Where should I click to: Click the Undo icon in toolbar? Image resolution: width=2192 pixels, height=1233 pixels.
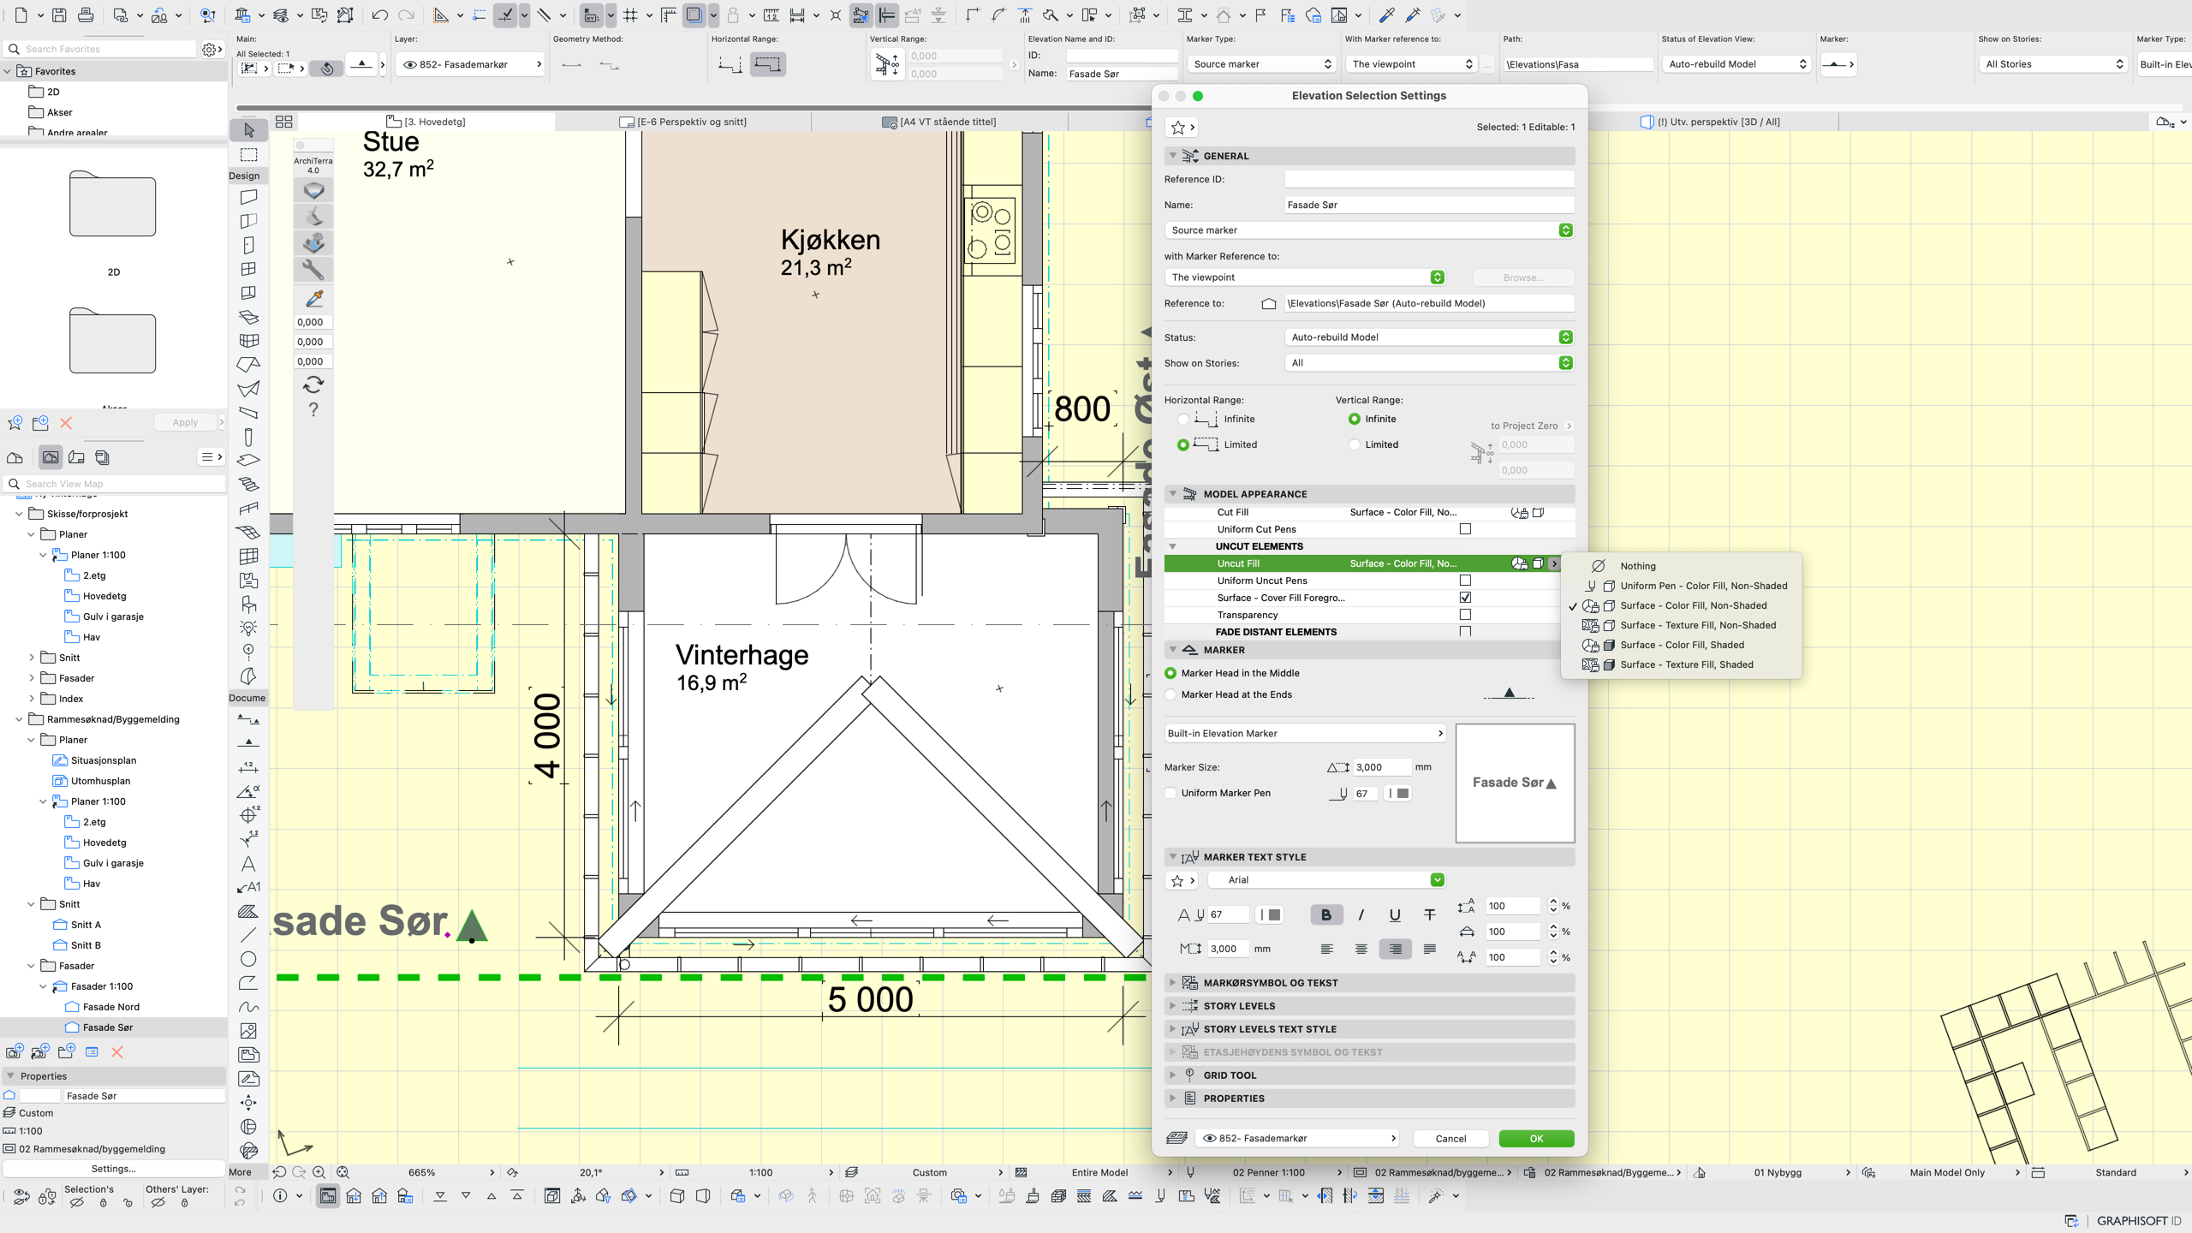coord(379,15)
